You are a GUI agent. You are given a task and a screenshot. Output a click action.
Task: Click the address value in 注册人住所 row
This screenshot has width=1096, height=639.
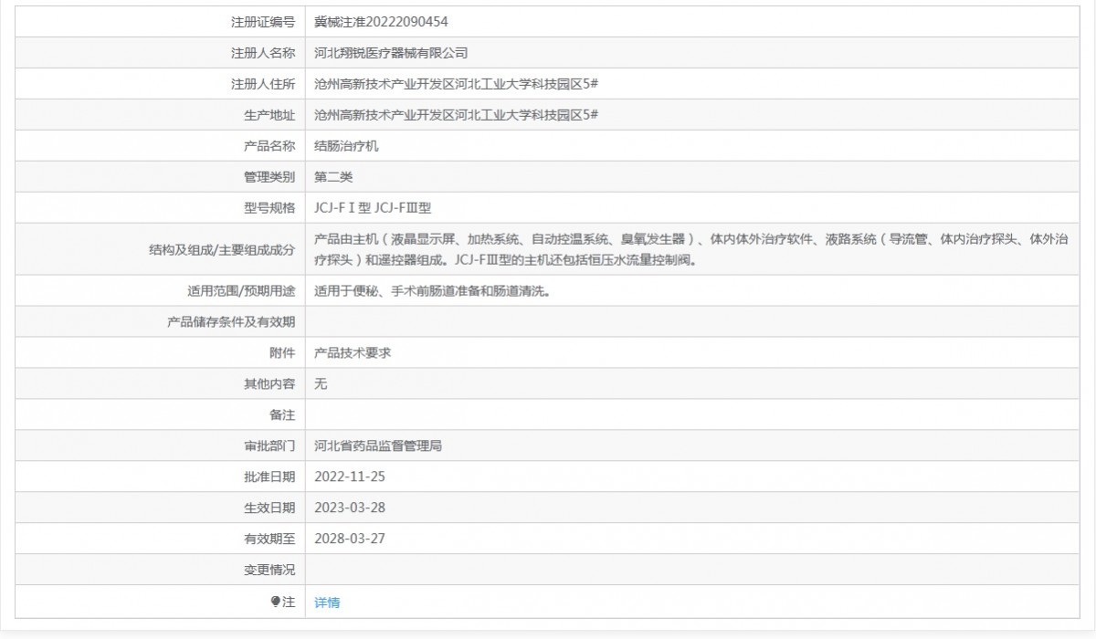point(456,84)
